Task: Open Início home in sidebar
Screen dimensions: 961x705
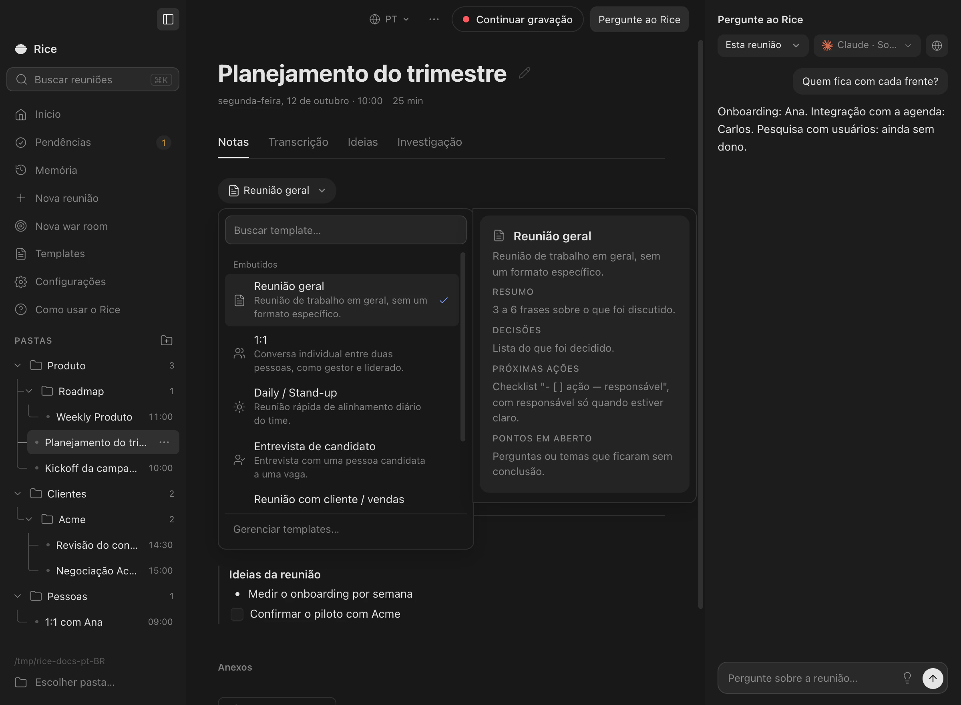Action: coord(93,115)
